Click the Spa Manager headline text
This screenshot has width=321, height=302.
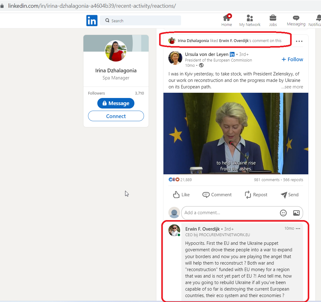[x=116, y=78]
